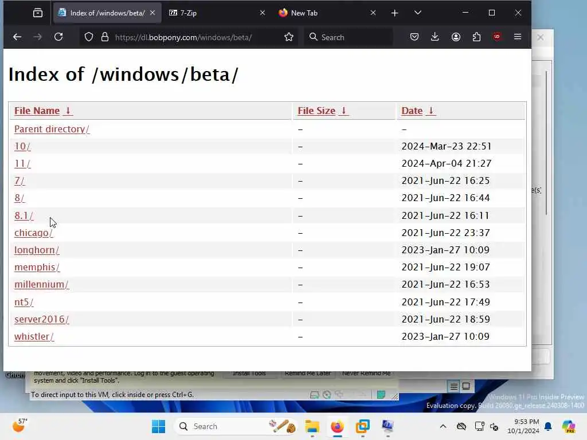Open the whistler/ folder
Image resolution: width=587 pixels, height=440 pixels.
pyautogui.click(x=34, y=336)
